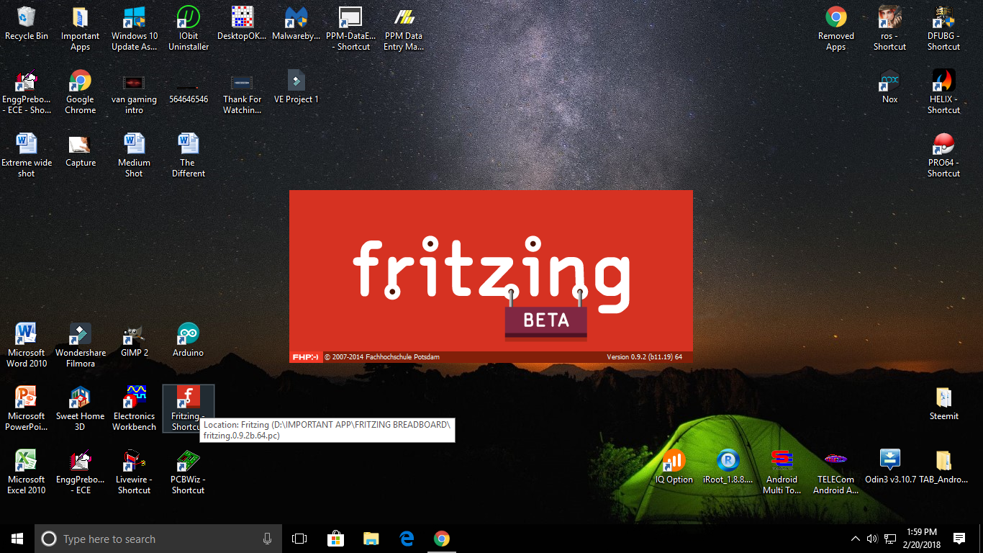
Task: Select the Removed Apps Chrome icon
Action: click(x=835, y=29)
